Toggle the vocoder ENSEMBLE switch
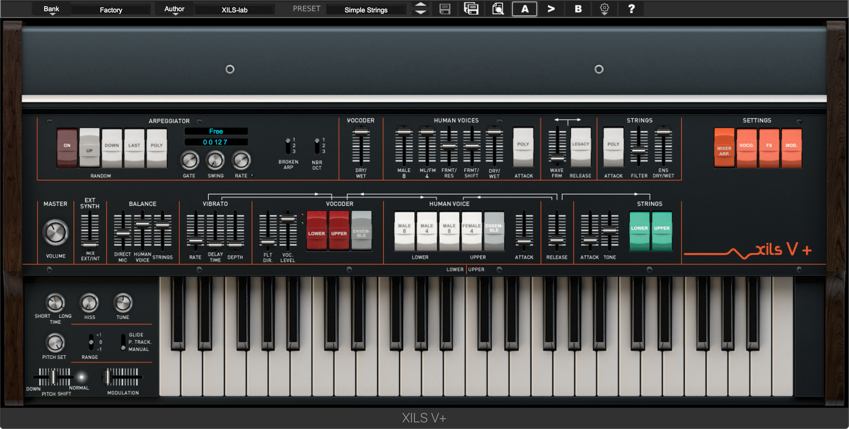This screenshot has height=429, width=849. [x=362, y=231]
